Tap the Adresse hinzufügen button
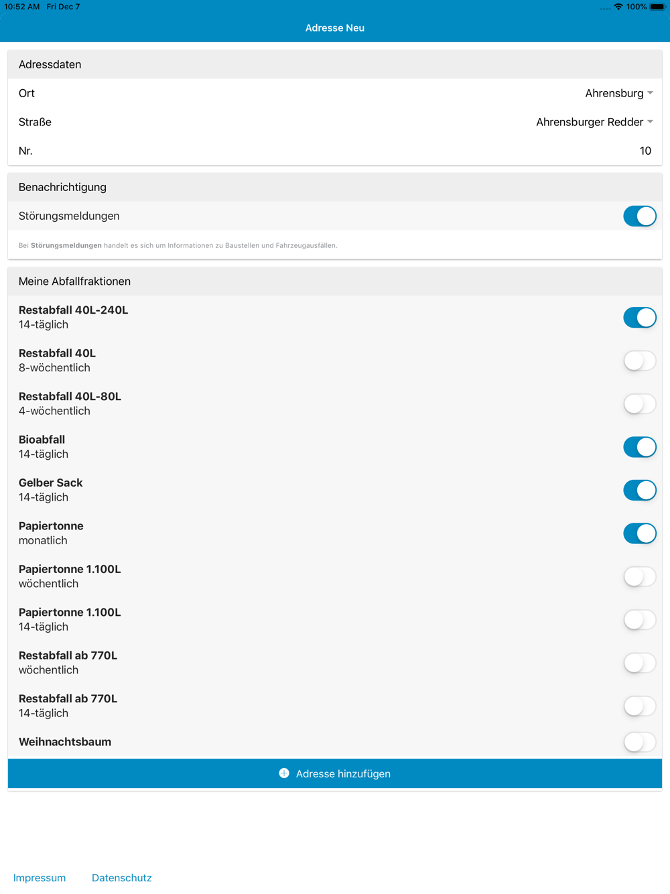670x894 pixels. point(335,773)
